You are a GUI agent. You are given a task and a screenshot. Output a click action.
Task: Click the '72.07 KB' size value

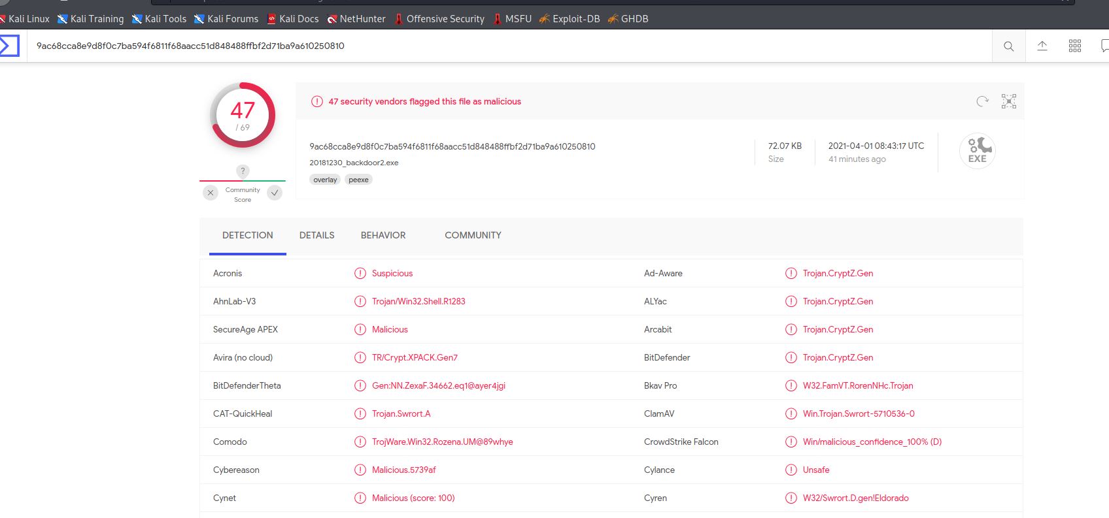tap(785, 146)
